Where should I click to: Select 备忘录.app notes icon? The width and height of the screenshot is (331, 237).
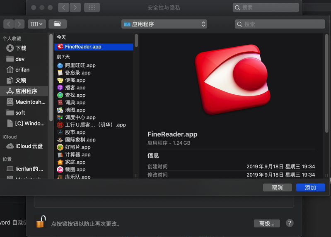(60, 73)
